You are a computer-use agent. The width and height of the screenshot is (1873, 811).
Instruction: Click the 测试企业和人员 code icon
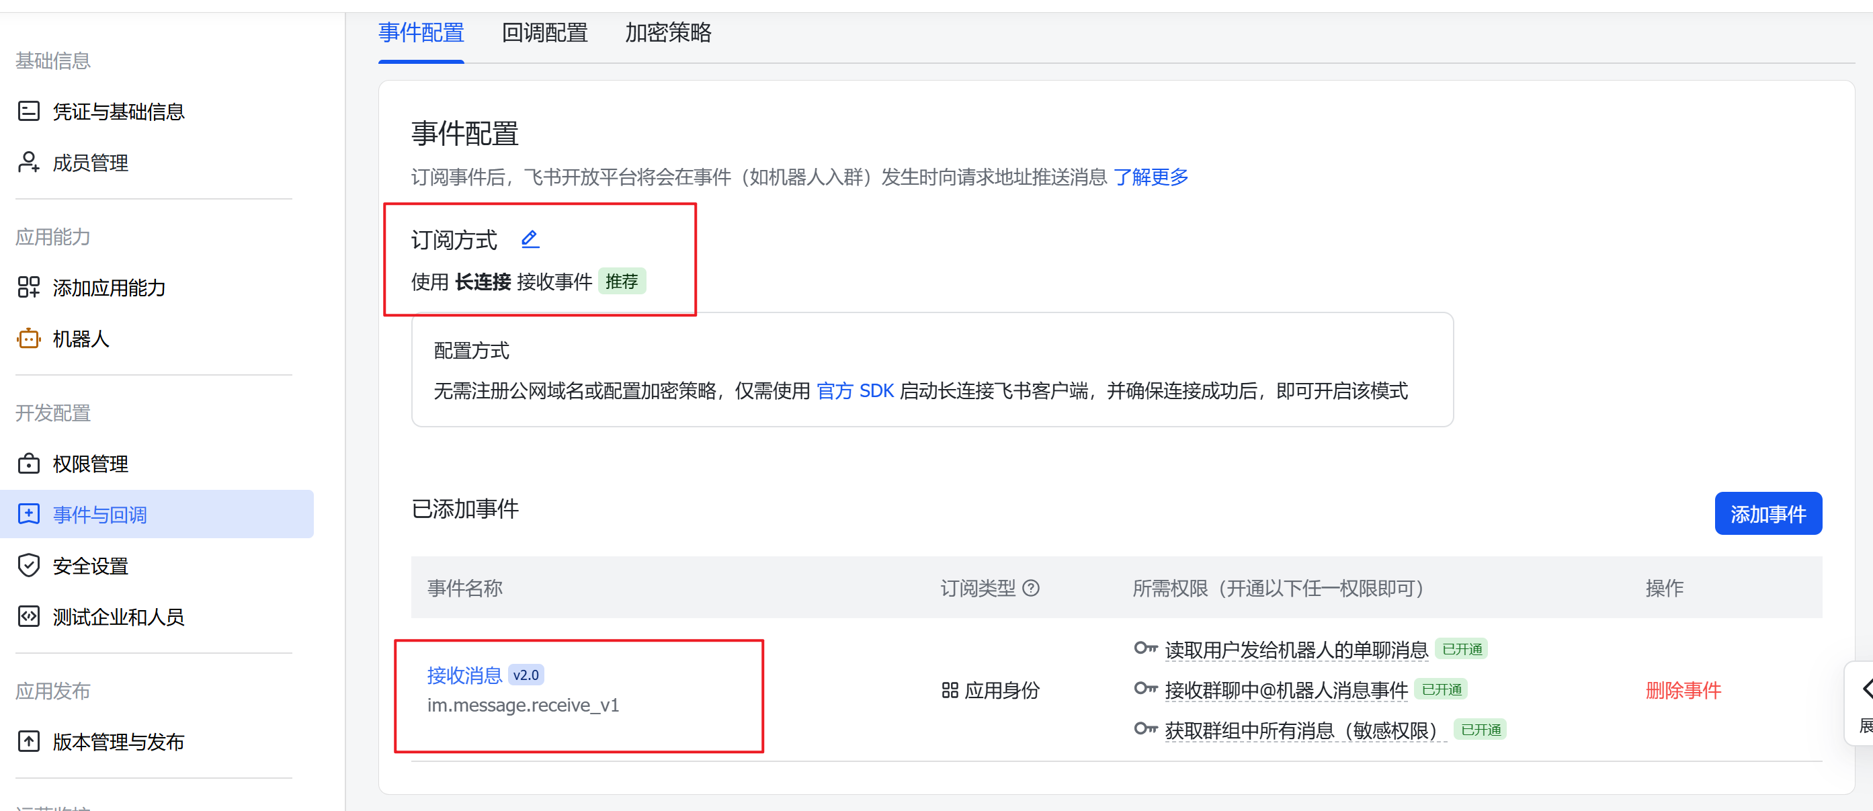point(28,616)
